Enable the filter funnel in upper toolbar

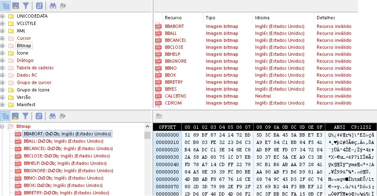click(25, 6)
